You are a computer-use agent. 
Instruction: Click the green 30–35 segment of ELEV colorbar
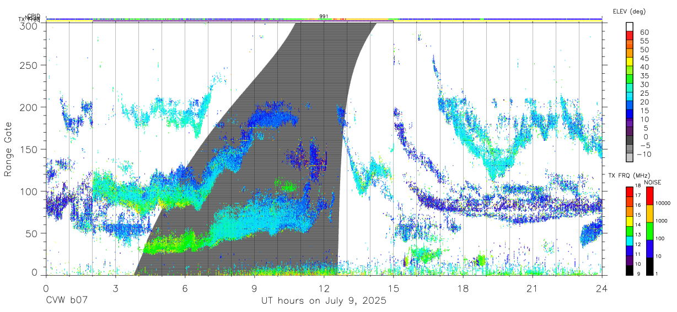pyautogui.click(x=630, y=80)
